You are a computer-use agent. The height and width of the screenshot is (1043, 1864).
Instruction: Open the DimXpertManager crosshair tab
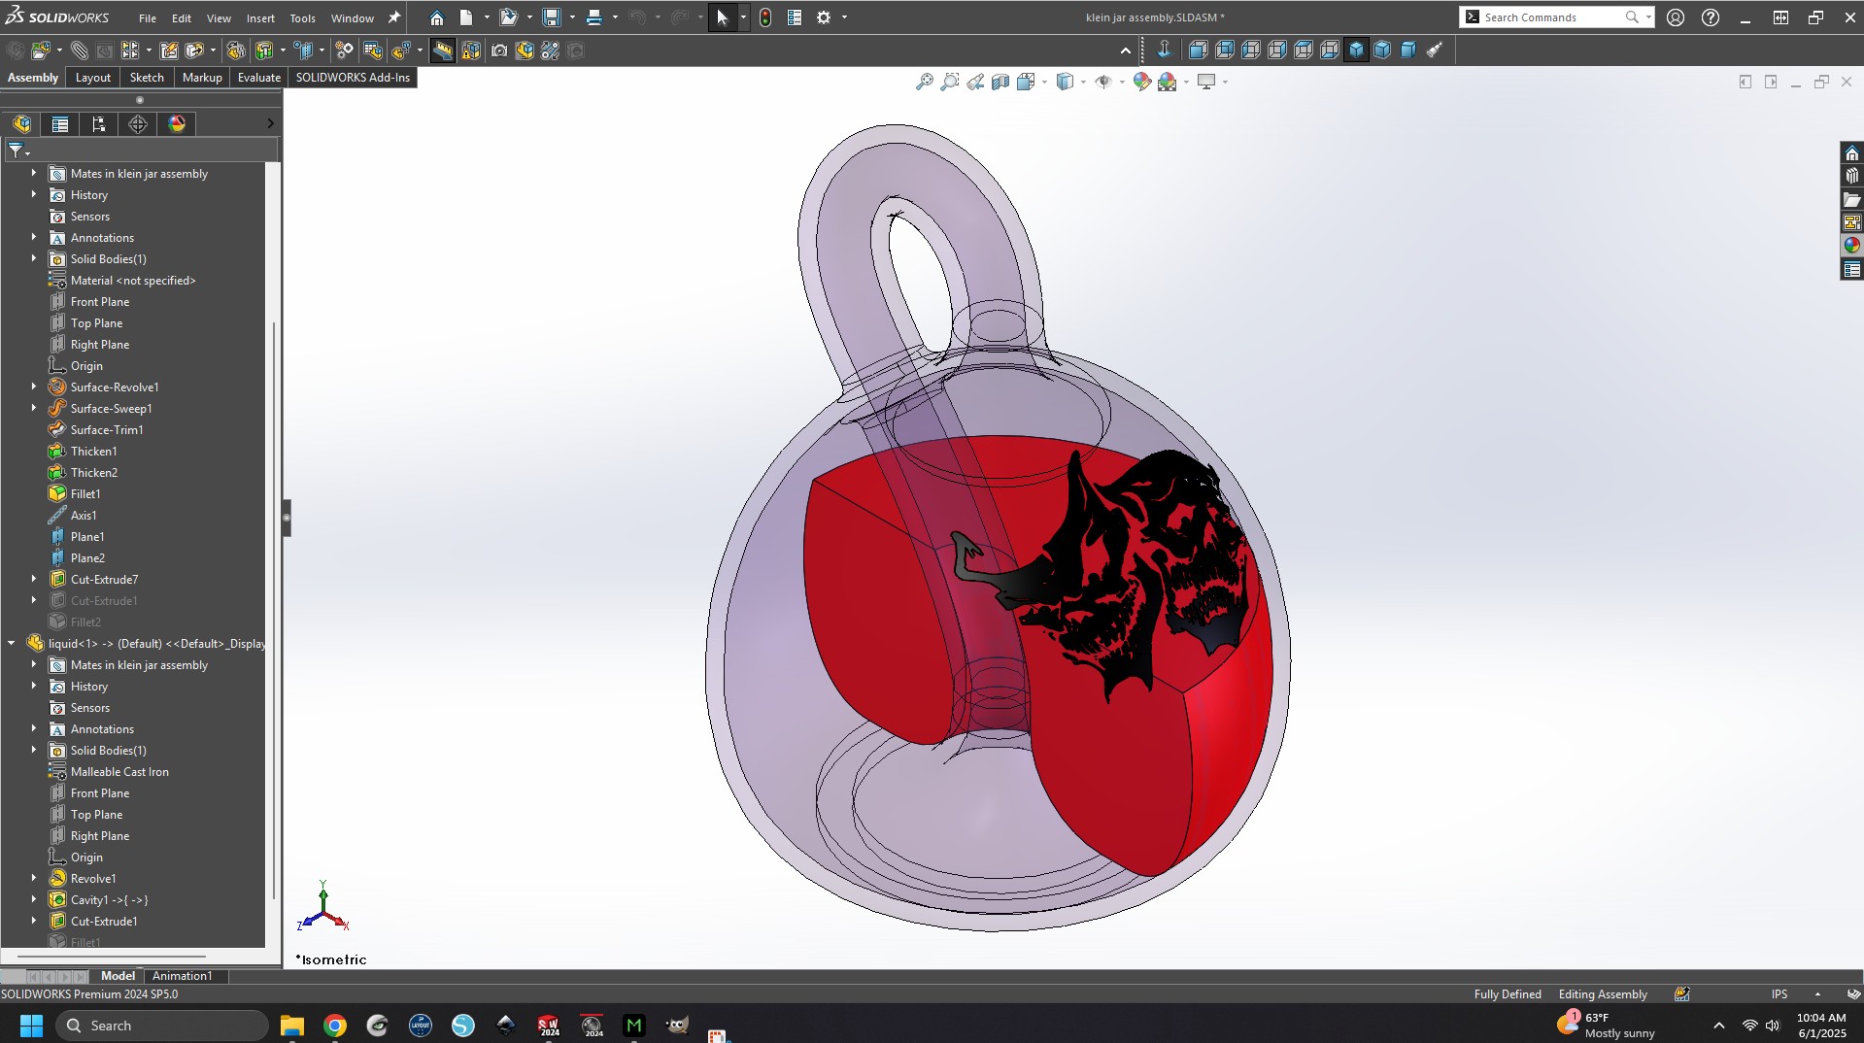[138, 123]
